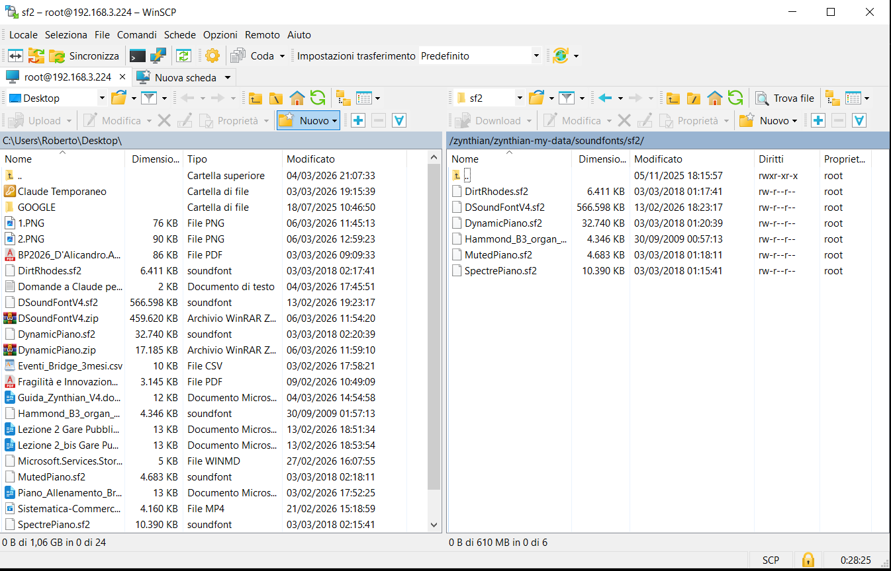Click the remote back arrow
The width and height of the screenshot is (891, 571).
[605, 98]
